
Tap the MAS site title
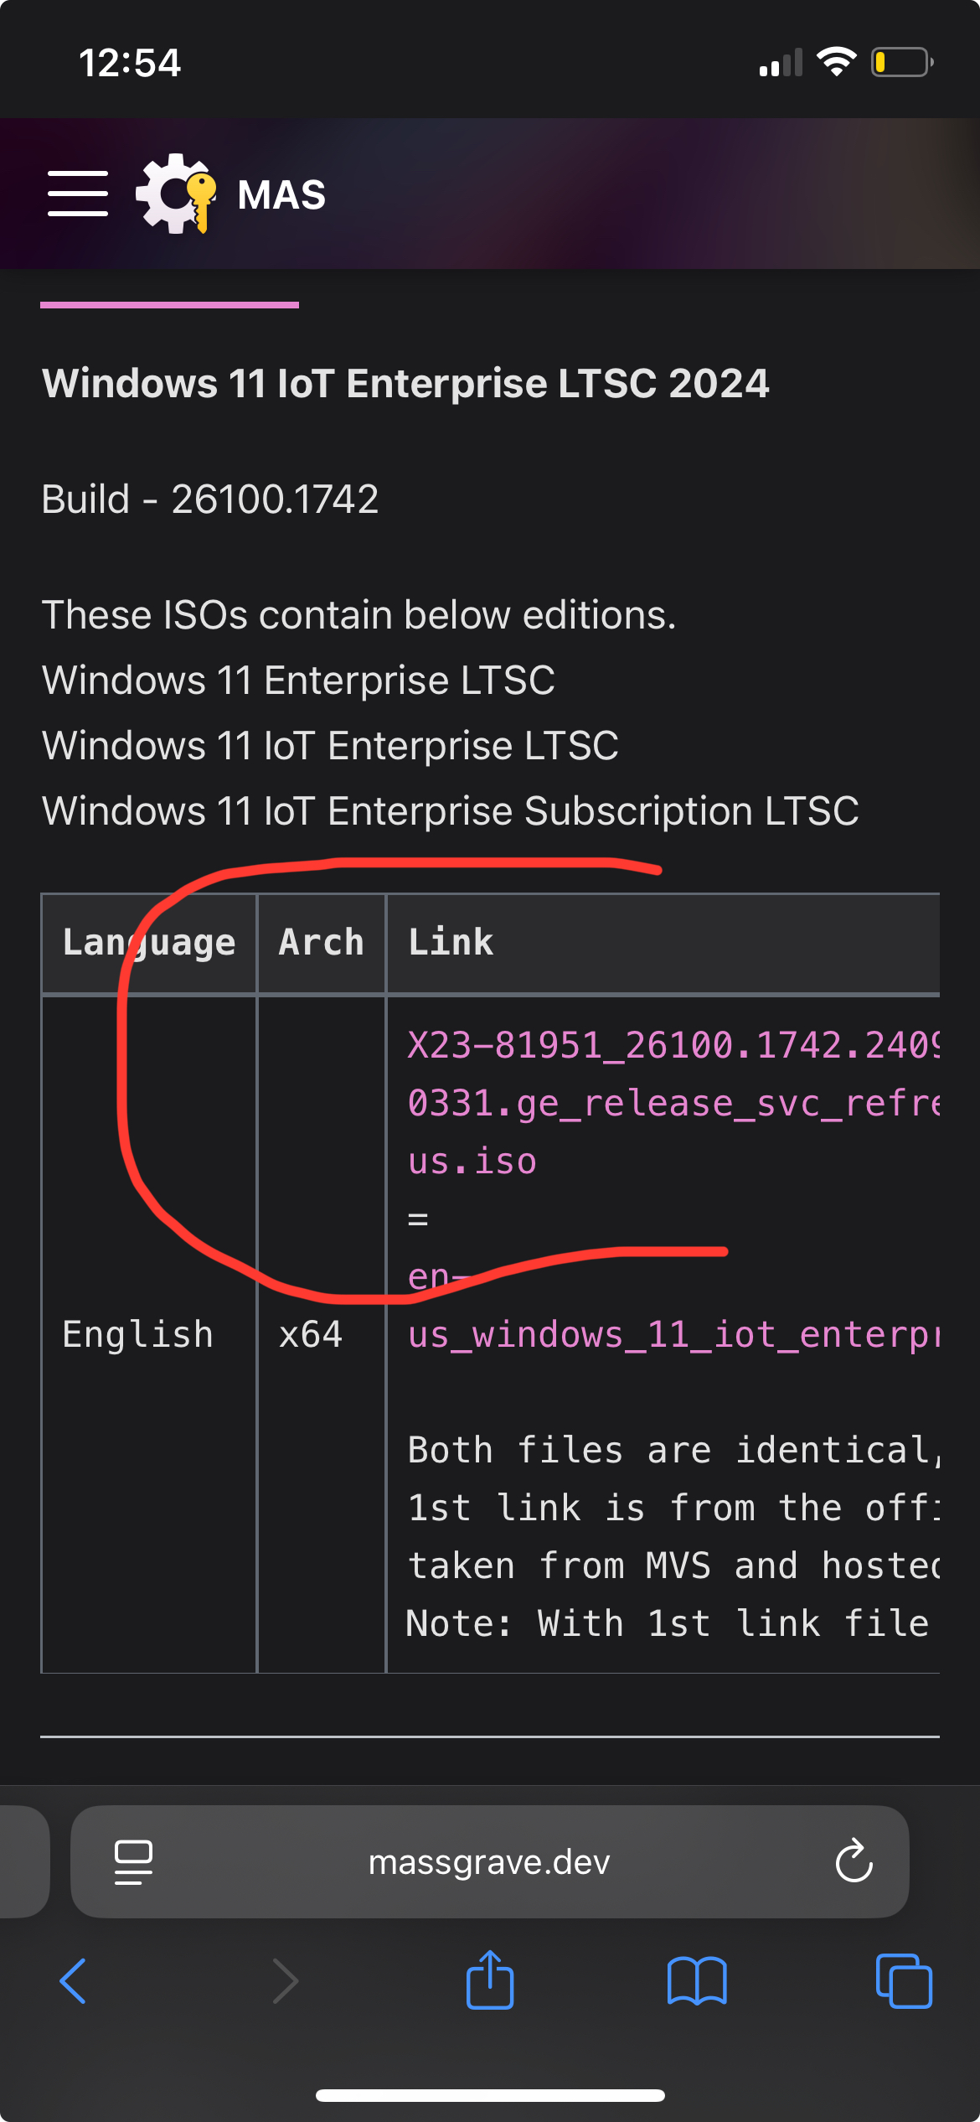pos(281,195)
